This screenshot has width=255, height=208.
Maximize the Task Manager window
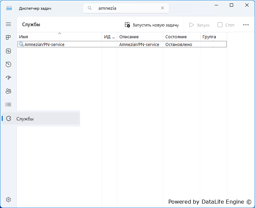coord(231,5)
